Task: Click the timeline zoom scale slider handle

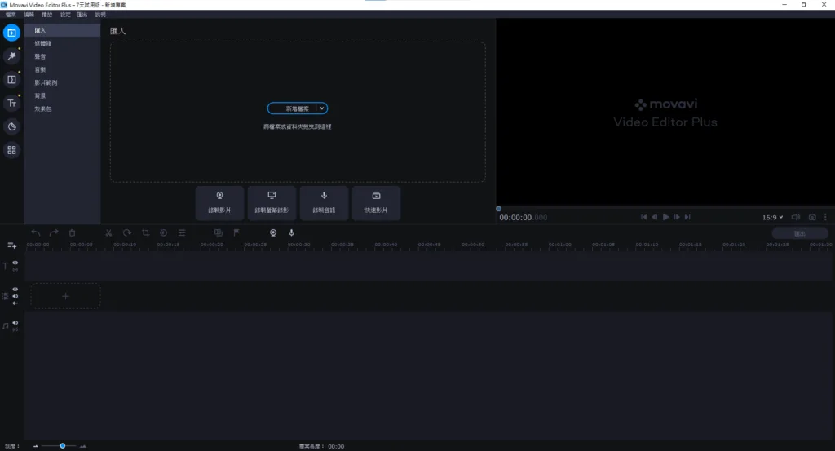Action: [x=62, y=445]
